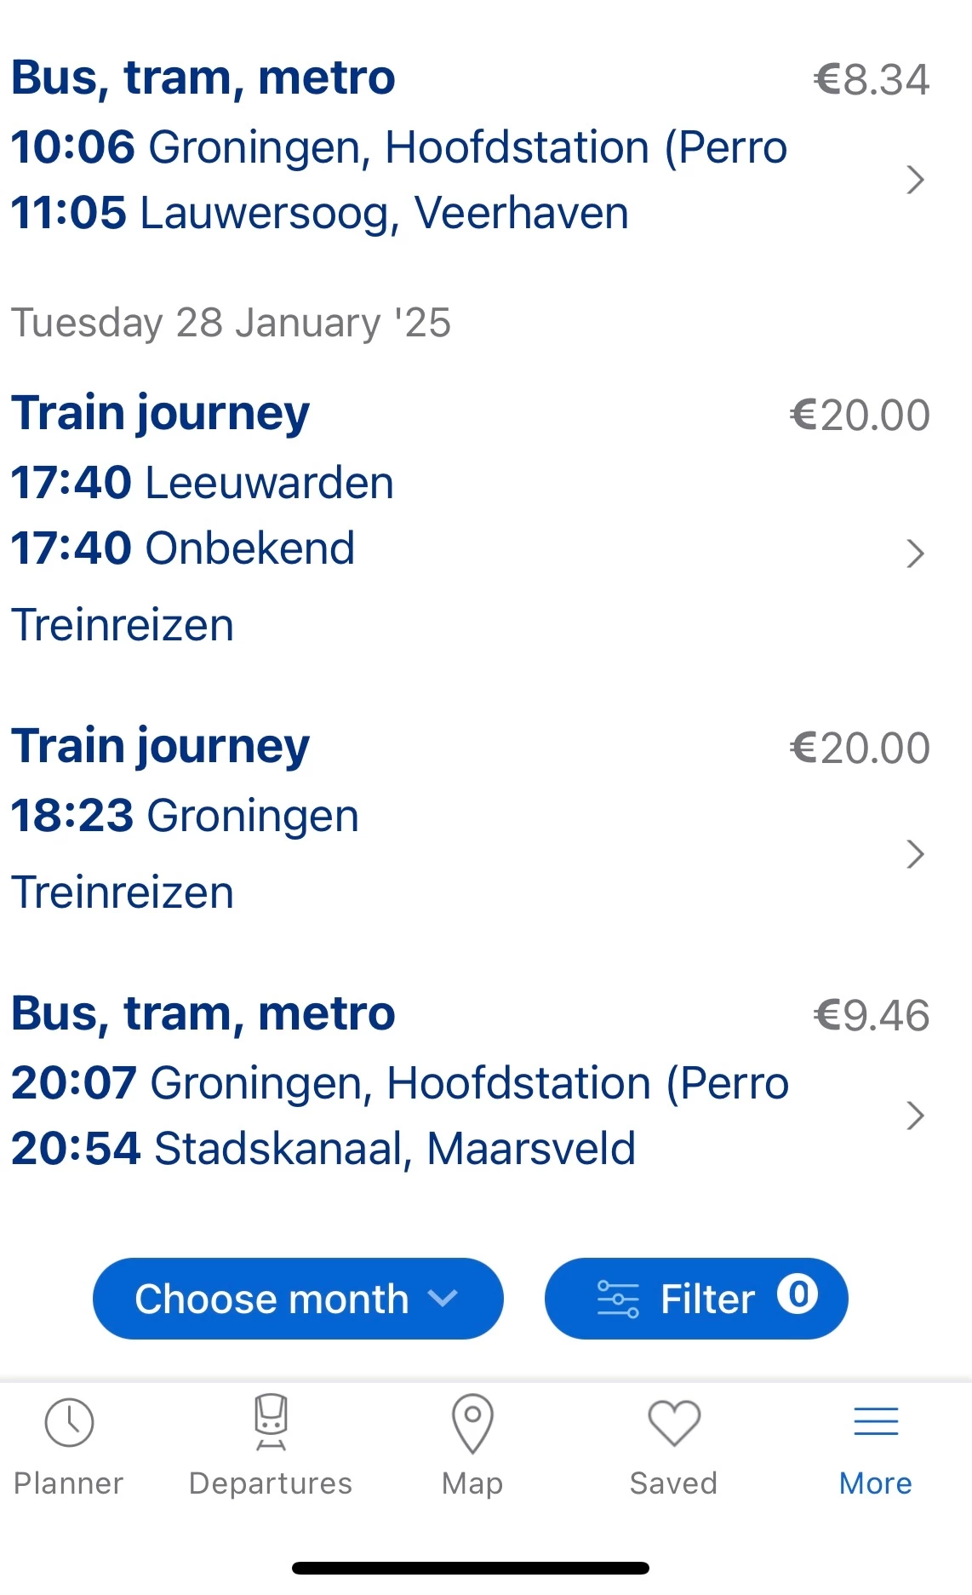This screenshot has height=1595, width=972.
Task: Tap the filter count badge showing 0
Action: pos(798,1295)
